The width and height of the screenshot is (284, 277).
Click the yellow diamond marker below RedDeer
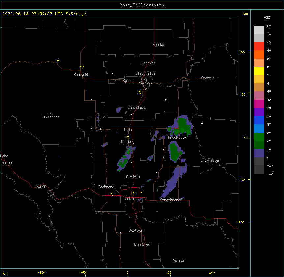click(x=140, y=92)
